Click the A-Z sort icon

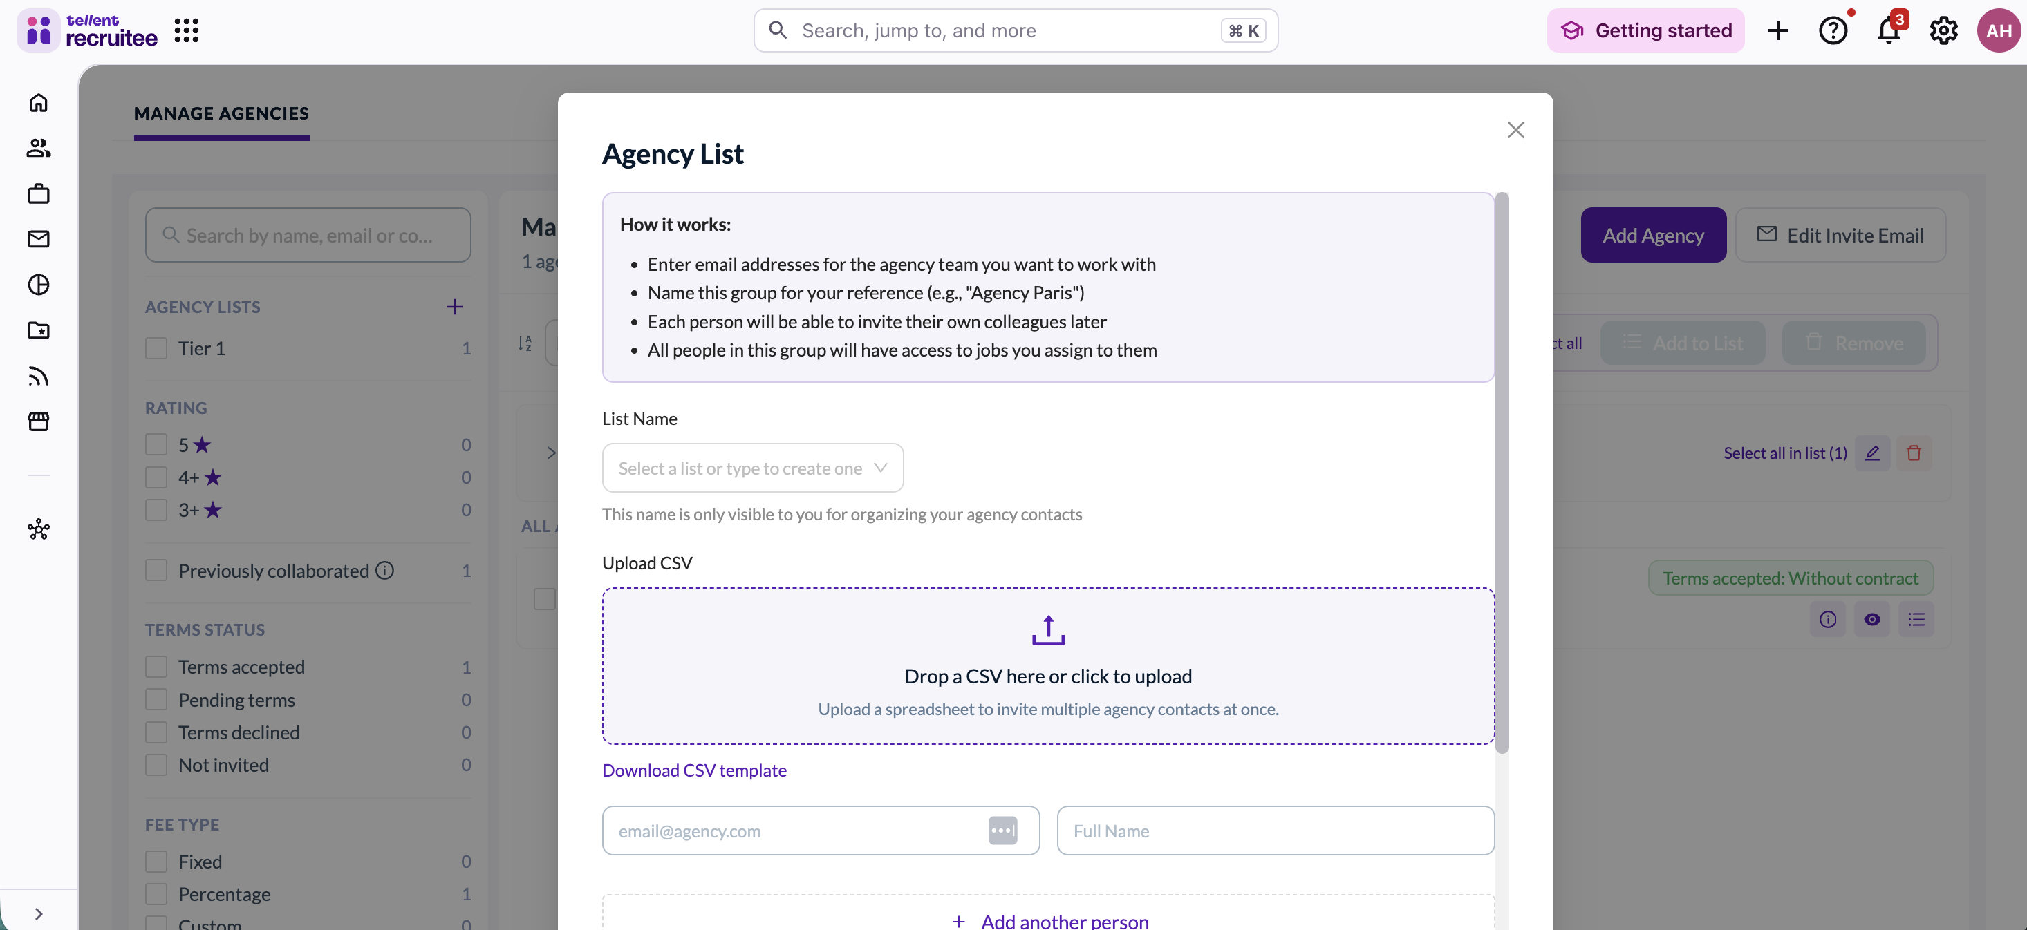525,343
